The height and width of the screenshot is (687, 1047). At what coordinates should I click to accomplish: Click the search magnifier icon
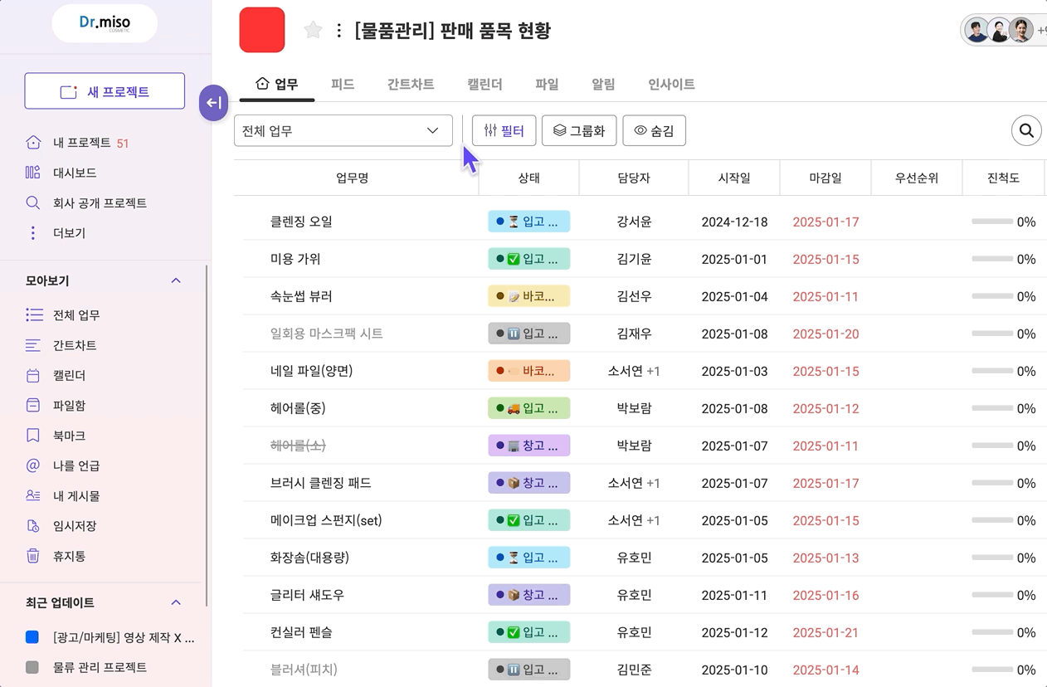coord(1026,130)
